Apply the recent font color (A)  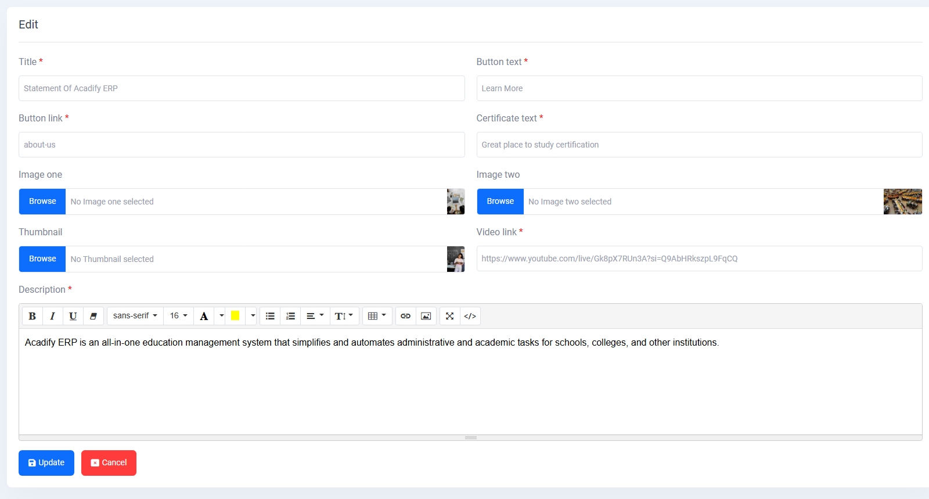[x=204, y=316]
